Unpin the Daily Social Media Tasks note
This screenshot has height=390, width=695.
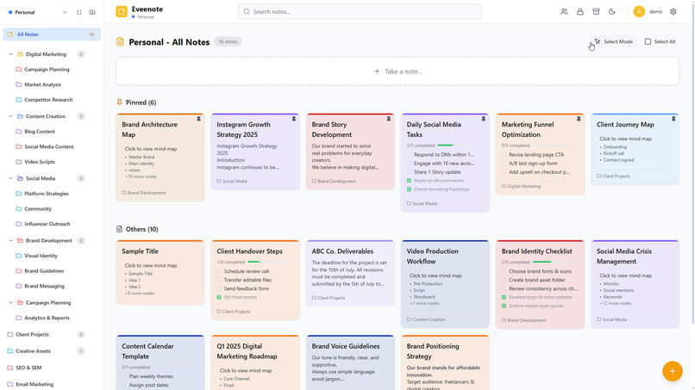pos(483,119)
